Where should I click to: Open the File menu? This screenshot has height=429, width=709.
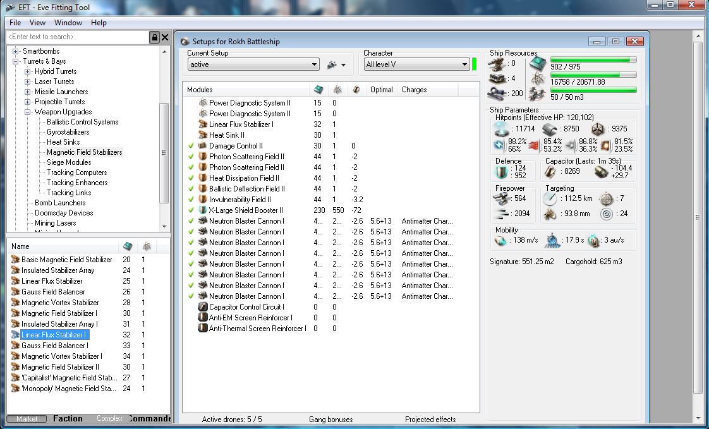click(15, 23)
